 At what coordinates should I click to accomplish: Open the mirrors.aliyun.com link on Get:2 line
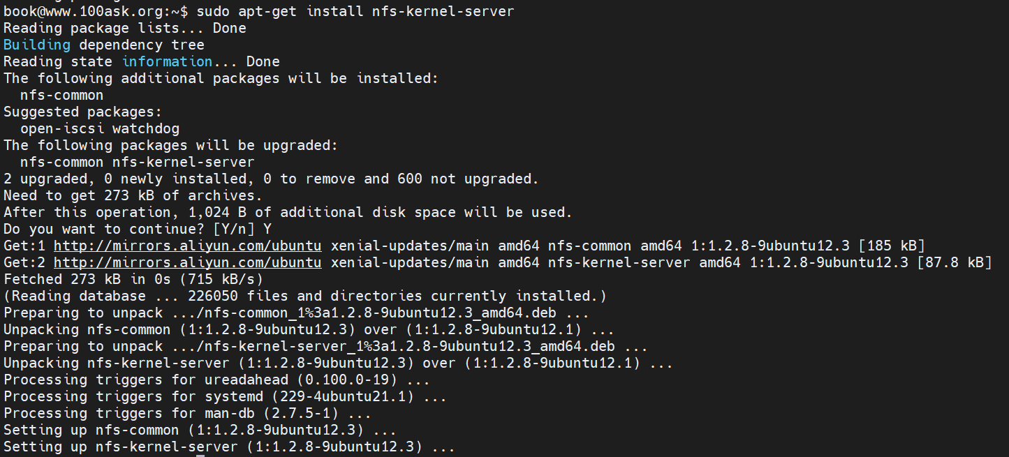(187, 262)
